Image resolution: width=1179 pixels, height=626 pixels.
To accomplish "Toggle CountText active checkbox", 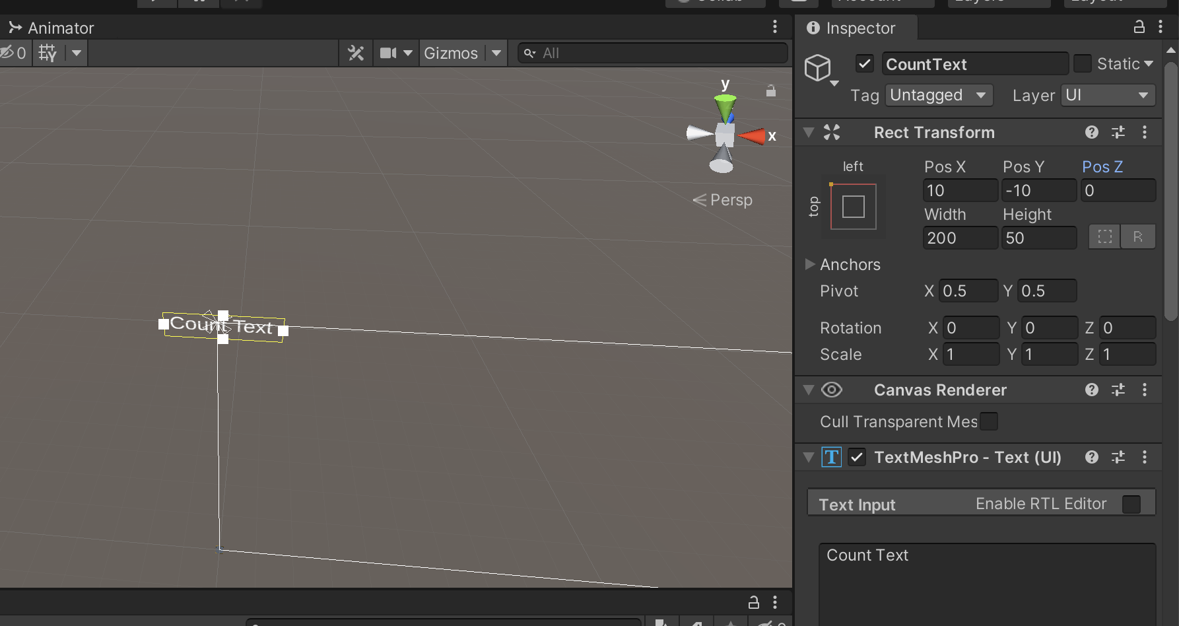I will (x=865, y=63).
